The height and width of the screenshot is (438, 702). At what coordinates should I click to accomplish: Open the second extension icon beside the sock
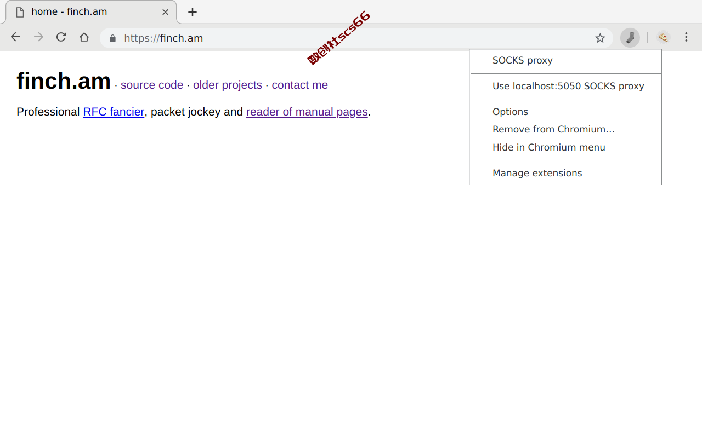(x=664, y=38)
